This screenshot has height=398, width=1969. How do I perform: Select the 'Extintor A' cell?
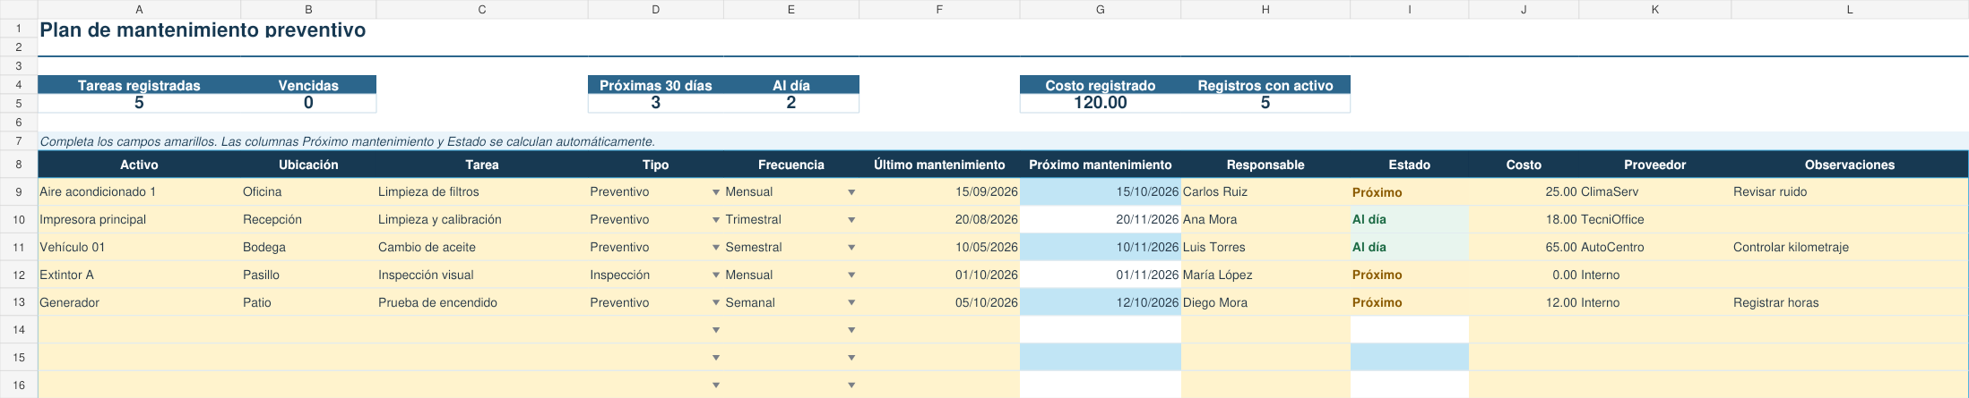[139, 275]
